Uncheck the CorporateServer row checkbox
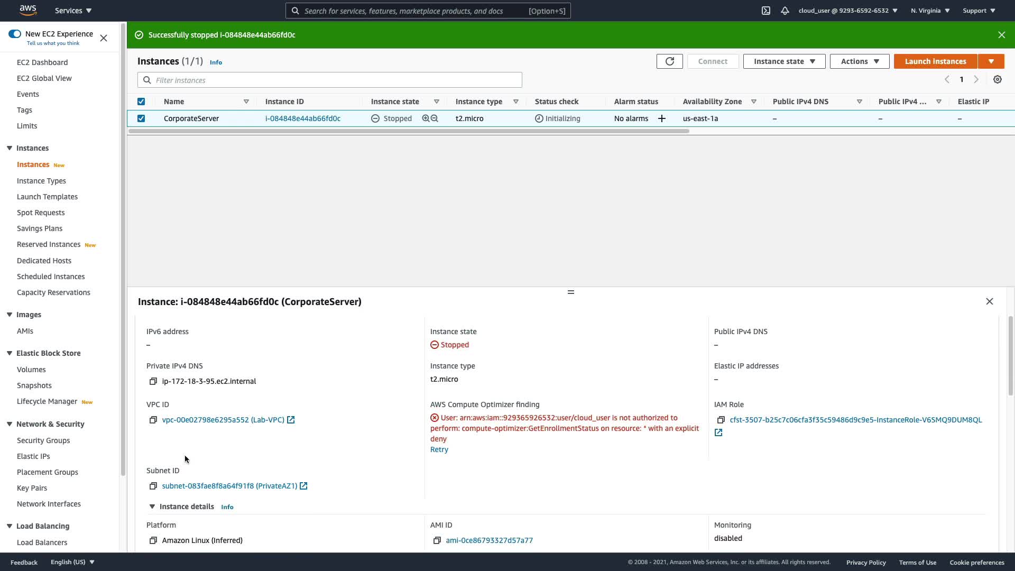The width and height of the screenshot is (1015, 571). coord(141,118)
